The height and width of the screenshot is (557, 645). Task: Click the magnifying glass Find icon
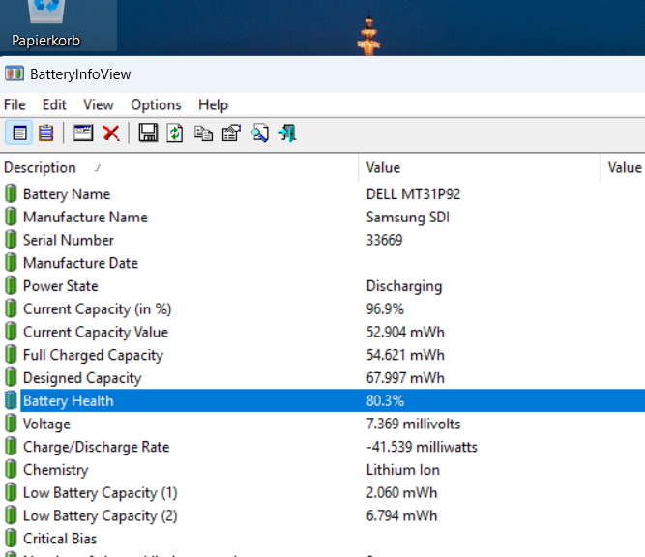tap(260, 133)
